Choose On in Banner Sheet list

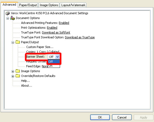pos(54,66)
